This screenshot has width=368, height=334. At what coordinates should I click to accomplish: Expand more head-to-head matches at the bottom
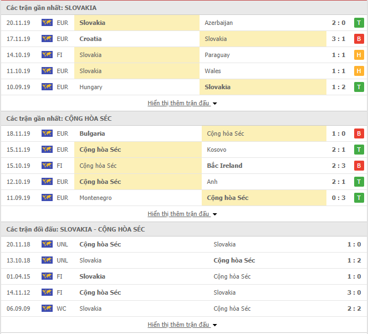[182, 325]
